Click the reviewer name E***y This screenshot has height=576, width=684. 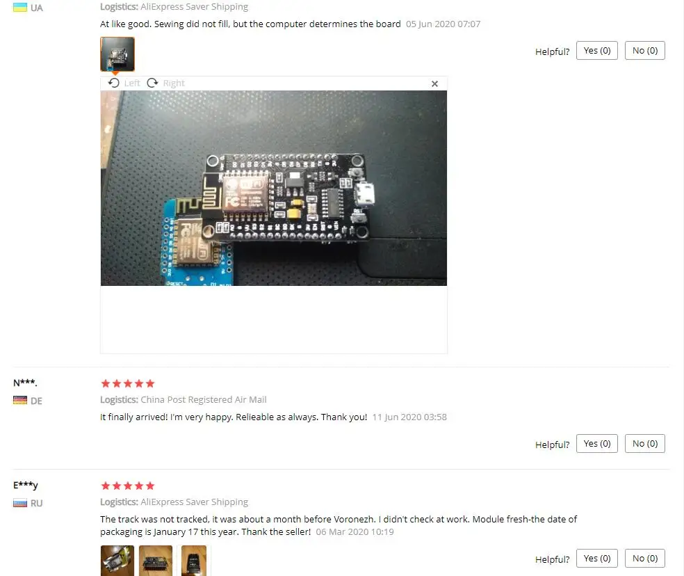[x=25, y=485]
